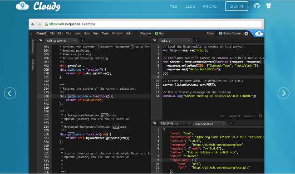This screenshot has width=295, height=174.
Task: Open the File menu
Action: 52,34
